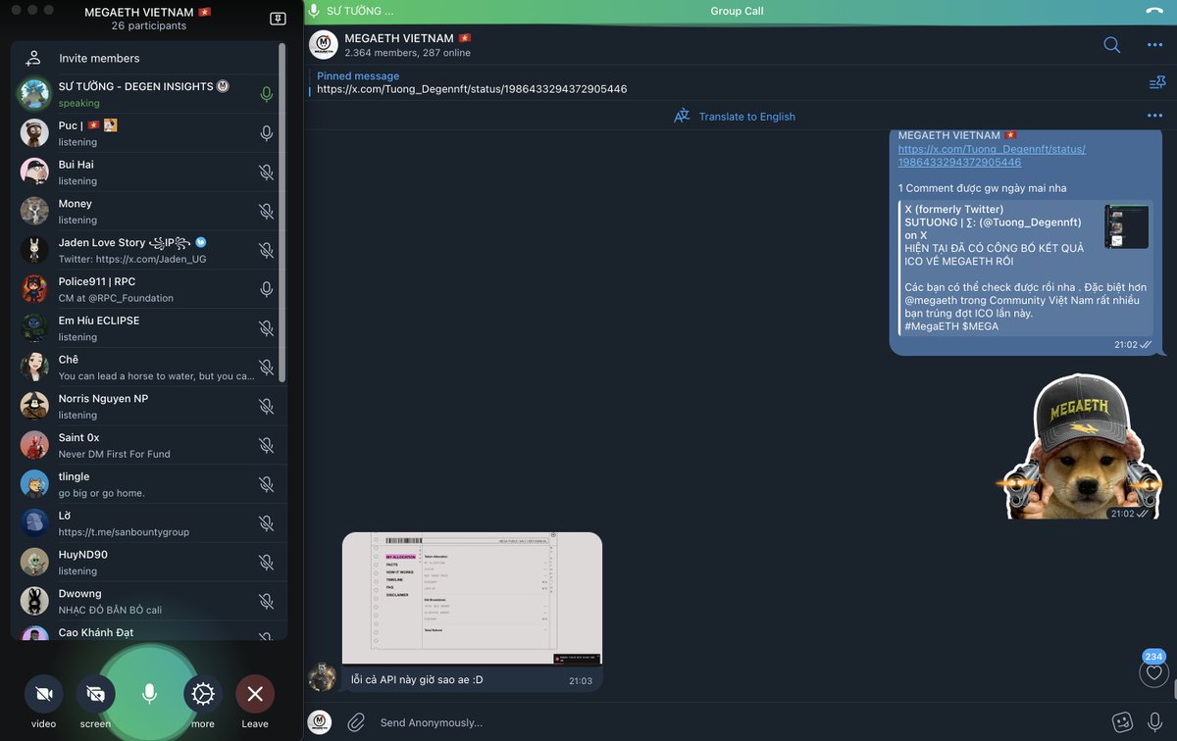The image size is (1177, 741).
Task: Start screen sharing in the call
Action: (95, 694)
